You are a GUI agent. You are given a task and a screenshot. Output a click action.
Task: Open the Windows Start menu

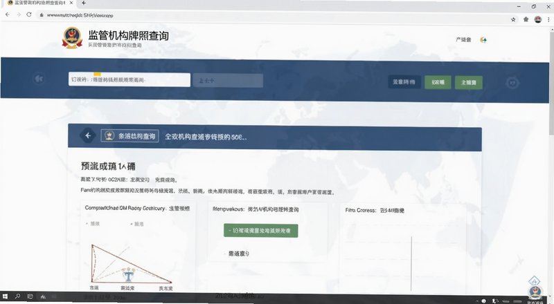(x=5, y=296)
